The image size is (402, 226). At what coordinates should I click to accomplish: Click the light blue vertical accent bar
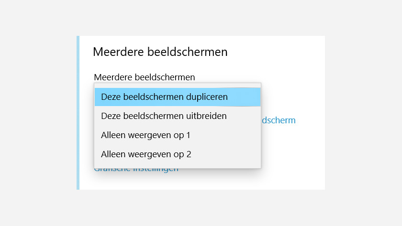click(x=78, y=113)
